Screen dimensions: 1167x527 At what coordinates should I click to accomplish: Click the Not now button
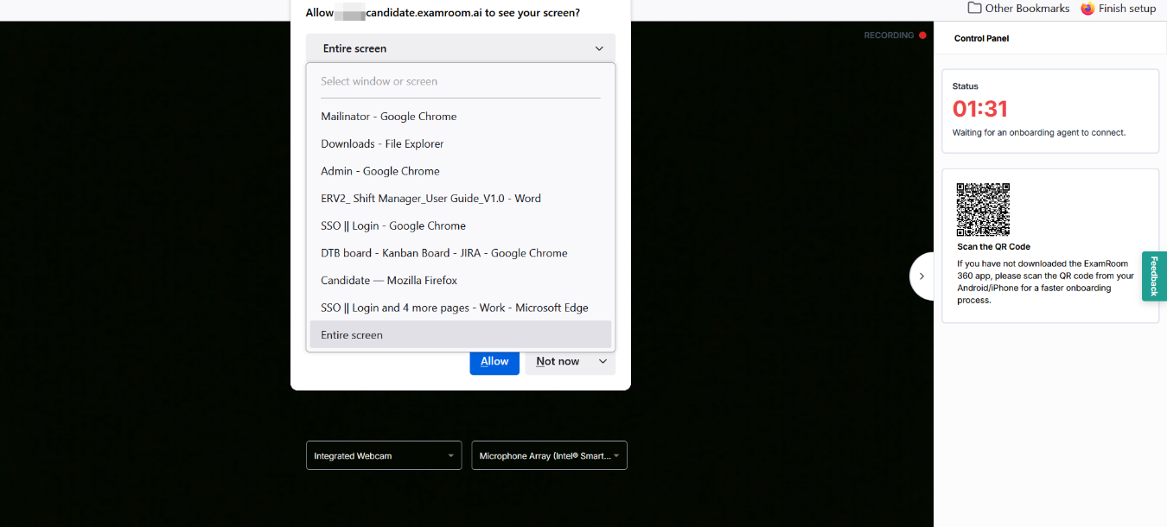tap(558, 361)
